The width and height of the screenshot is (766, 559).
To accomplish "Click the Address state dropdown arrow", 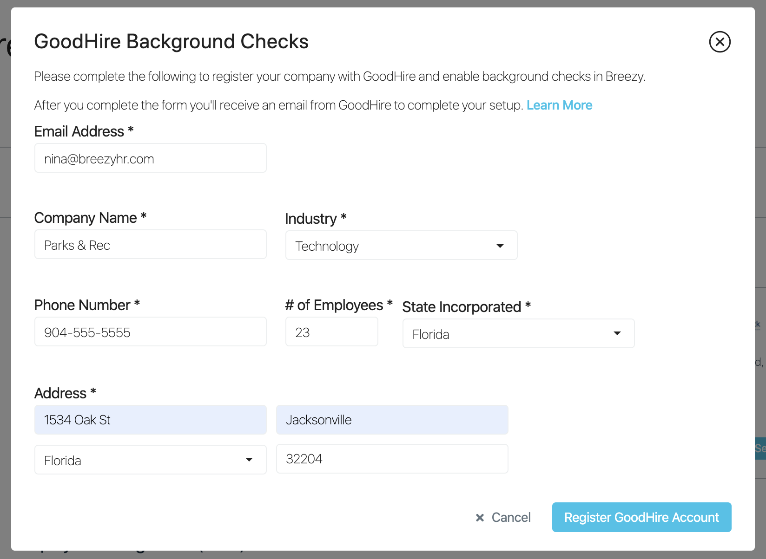I will coord(249,460).
